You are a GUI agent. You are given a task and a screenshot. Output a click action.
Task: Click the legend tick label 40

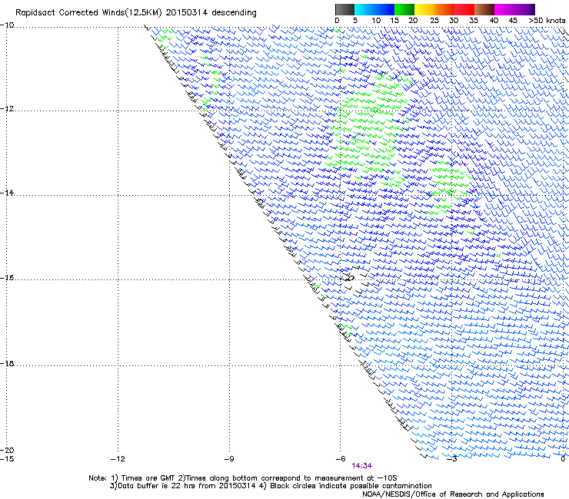(x=494, y=21)
